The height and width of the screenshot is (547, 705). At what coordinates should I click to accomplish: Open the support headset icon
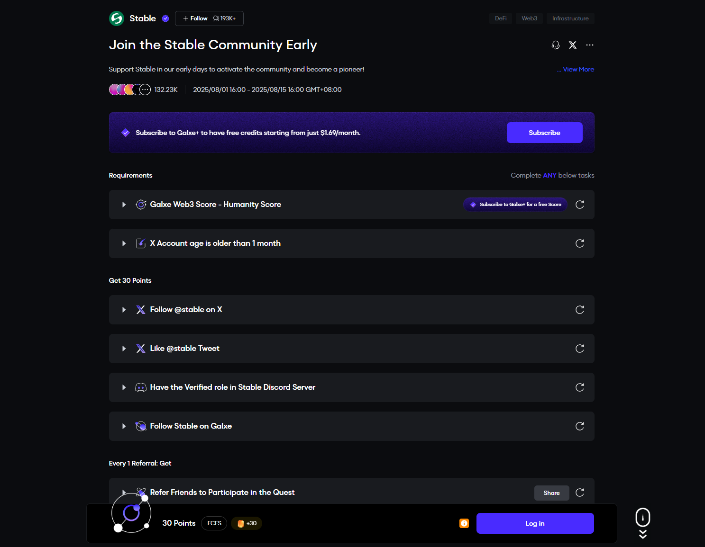pyautogui.click(x=555, y=45)
